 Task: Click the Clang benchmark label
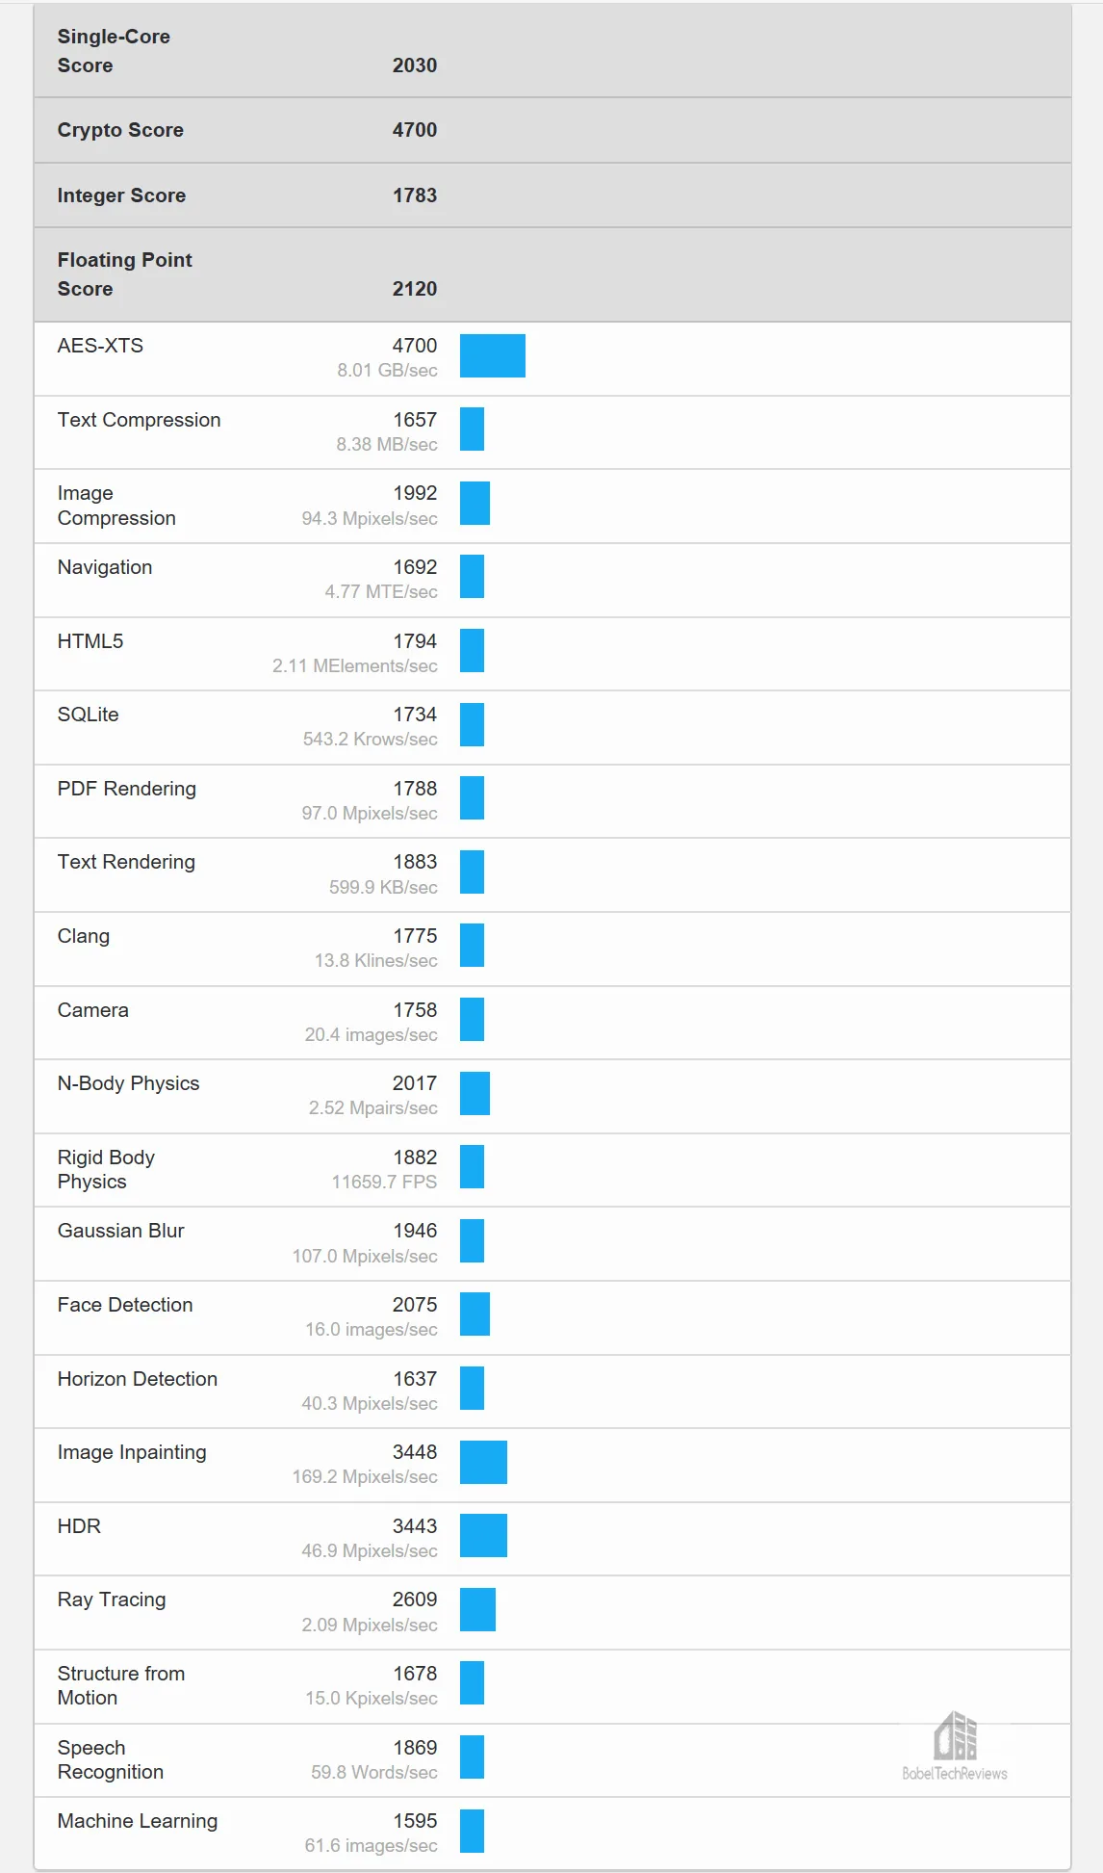coord(84,936)
